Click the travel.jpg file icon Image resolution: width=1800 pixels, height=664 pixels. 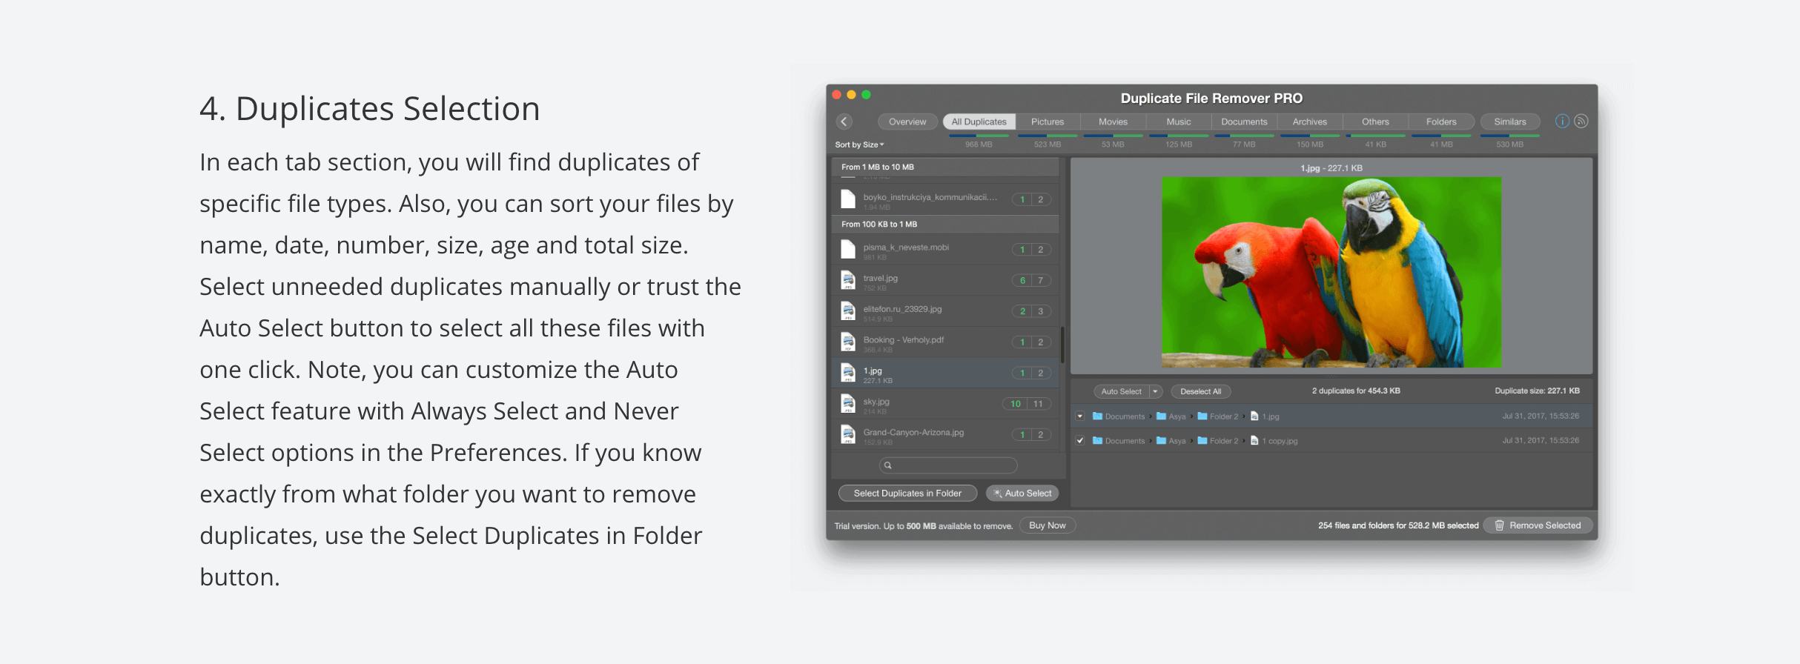click(848, 280)
